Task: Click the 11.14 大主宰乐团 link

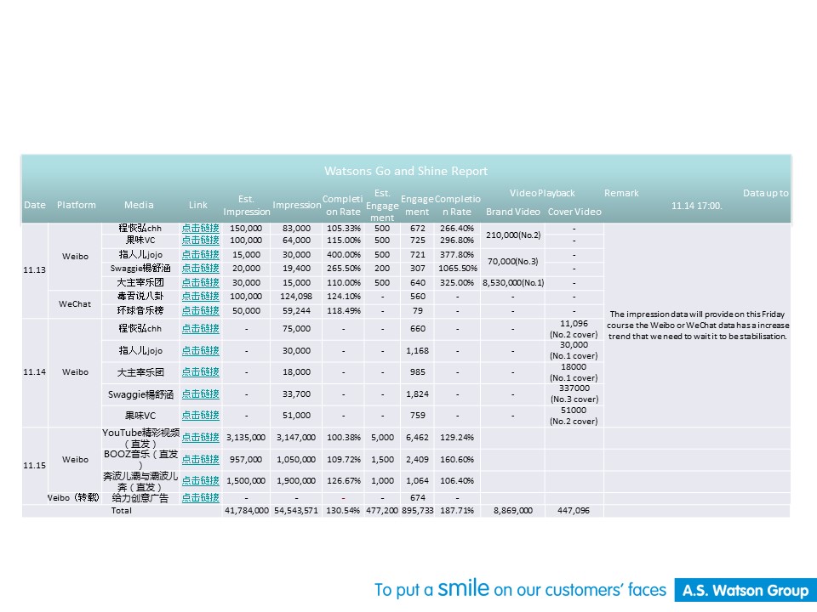Action: [x=200, y=372]
